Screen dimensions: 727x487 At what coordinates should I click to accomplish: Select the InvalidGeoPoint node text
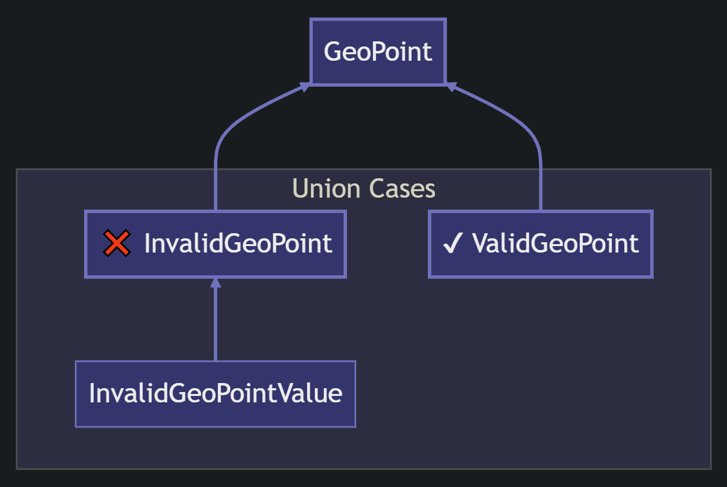(x=238, y=244)
